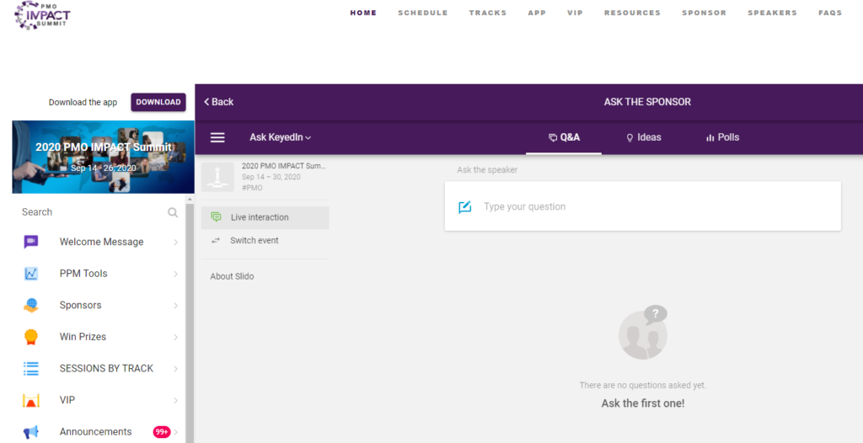Open the hamburger menu icon

coord(217,137)
